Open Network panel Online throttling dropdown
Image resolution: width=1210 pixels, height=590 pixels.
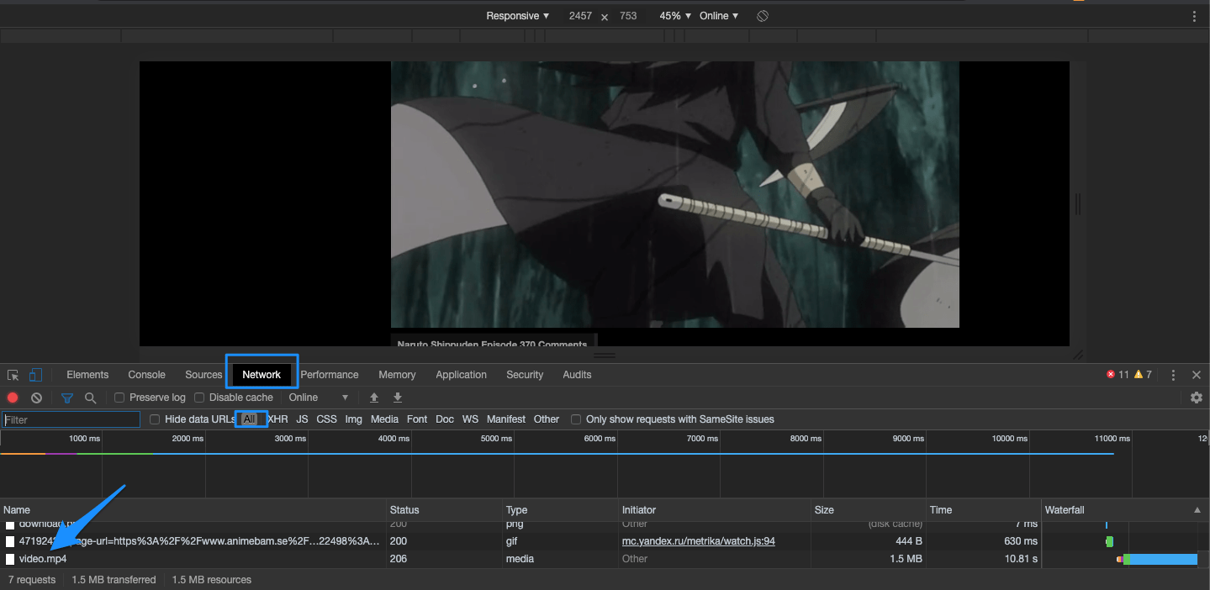[319, 398]
